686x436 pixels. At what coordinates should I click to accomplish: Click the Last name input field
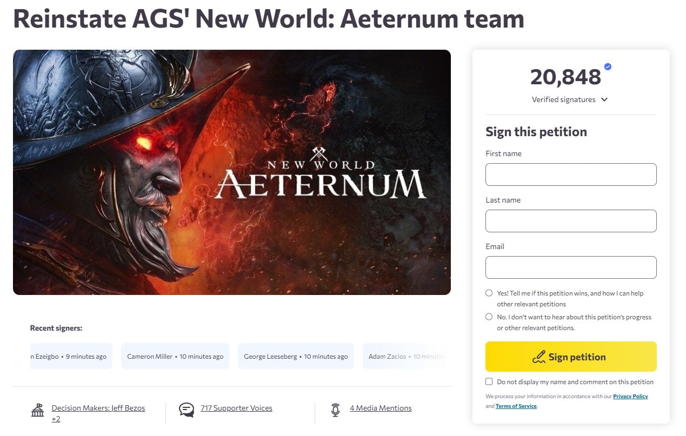571,221
